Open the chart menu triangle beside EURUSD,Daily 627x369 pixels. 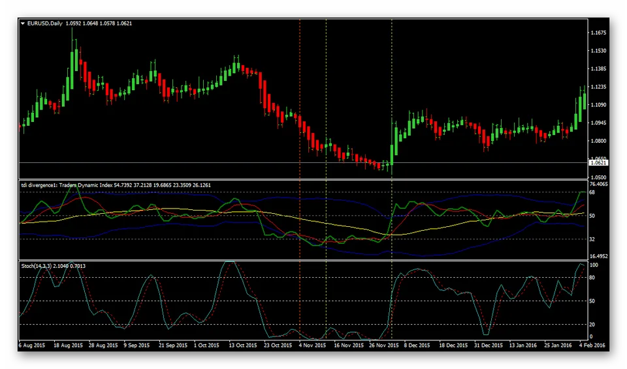tap(23, 23)
